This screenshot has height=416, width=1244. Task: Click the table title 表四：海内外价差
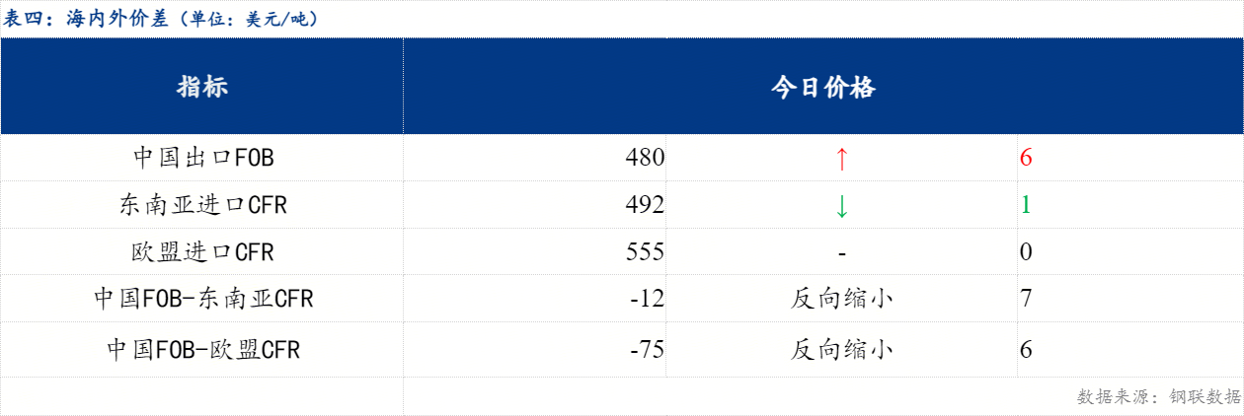click(x=162, y=19)
